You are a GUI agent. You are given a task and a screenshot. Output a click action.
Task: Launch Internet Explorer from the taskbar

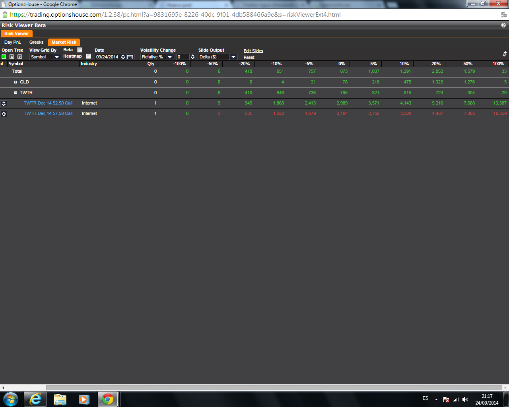(x=35, y=399)
